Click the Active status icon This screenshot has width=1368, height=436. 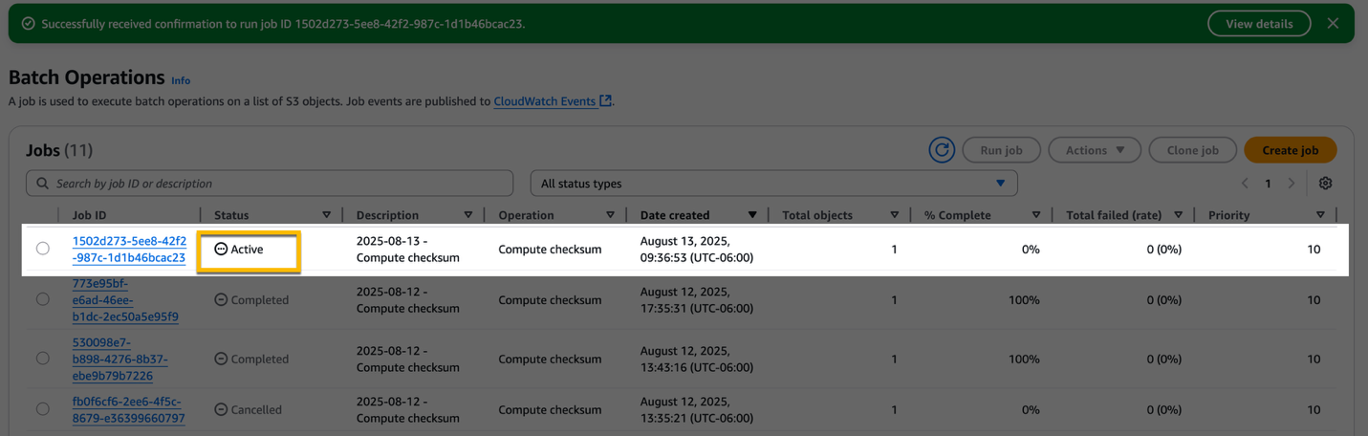coord(221,249)
